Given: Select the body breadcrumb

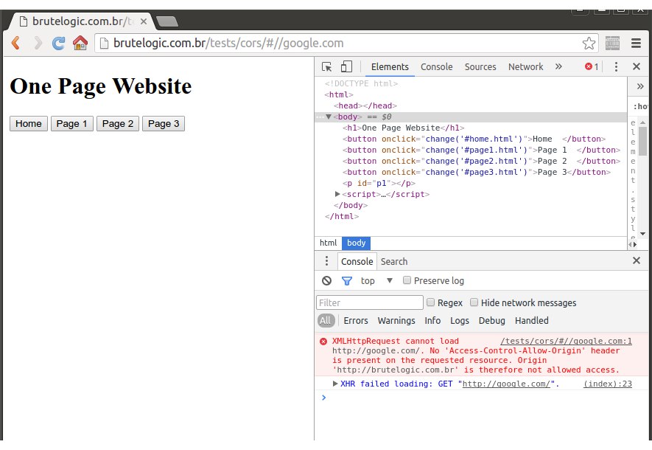Looking at the screenshot, I should click(357, 243).
